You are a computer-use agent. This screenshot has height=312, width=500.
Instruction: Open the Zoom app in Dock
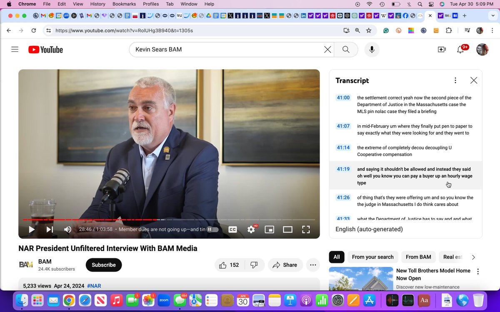coord(164,300)
